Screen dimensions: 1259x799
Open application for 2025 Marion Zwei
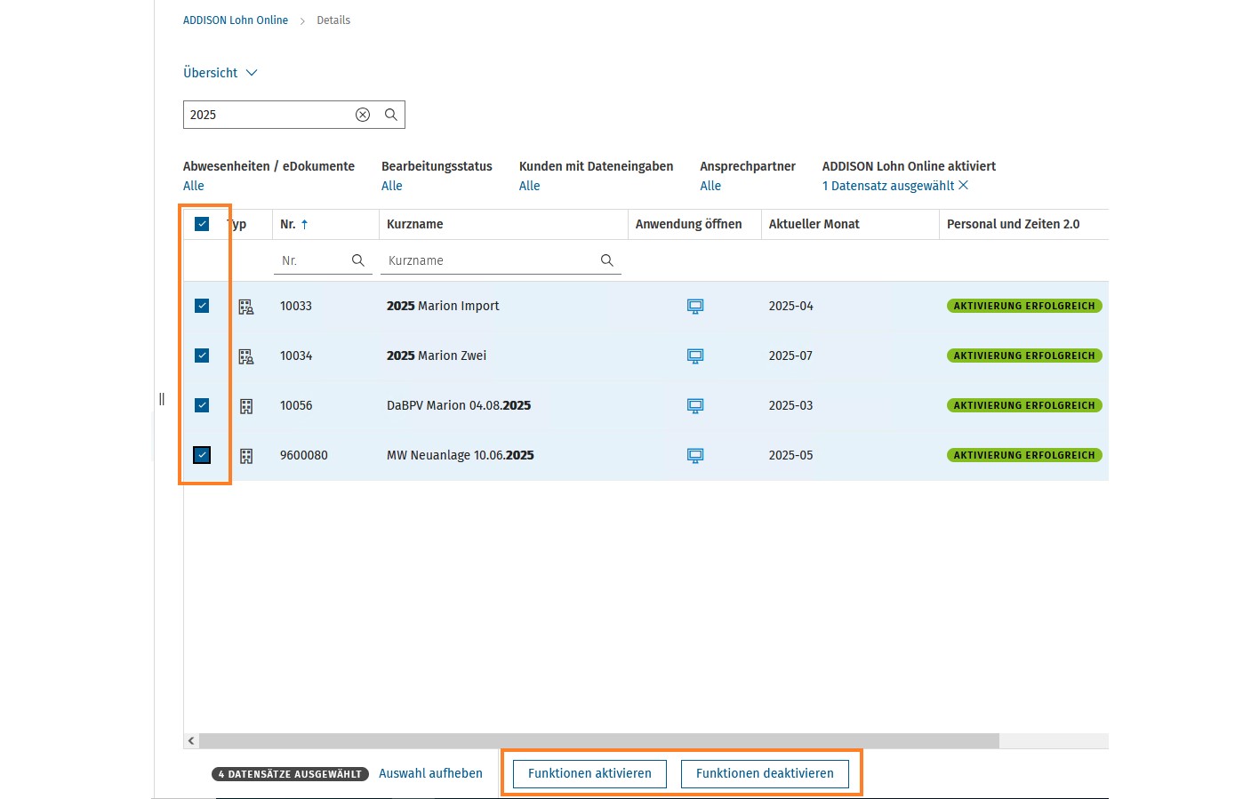click(695, 356)
